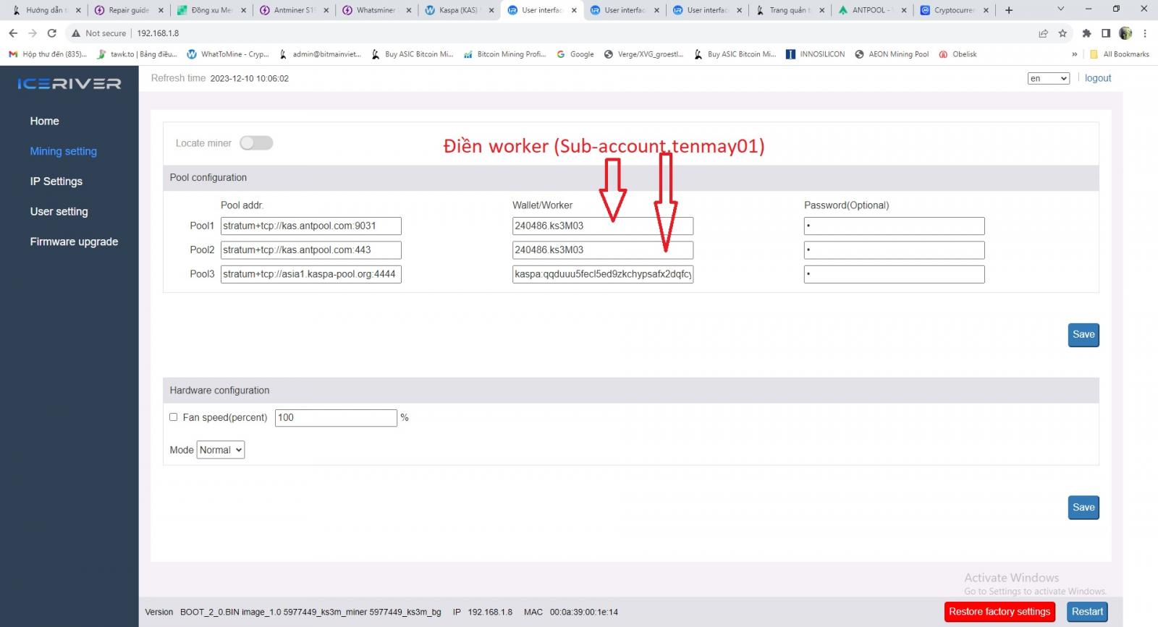This screenshot has width=1158, height=627.
Task: Close the ANTPOOL tab
Action: [904, 10]
